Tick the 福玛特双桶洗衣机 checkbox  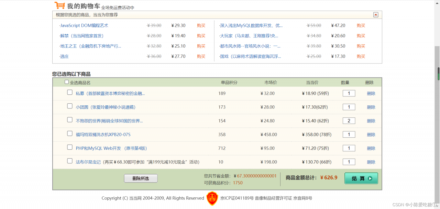pyautogui.click(x=70, y=133)
